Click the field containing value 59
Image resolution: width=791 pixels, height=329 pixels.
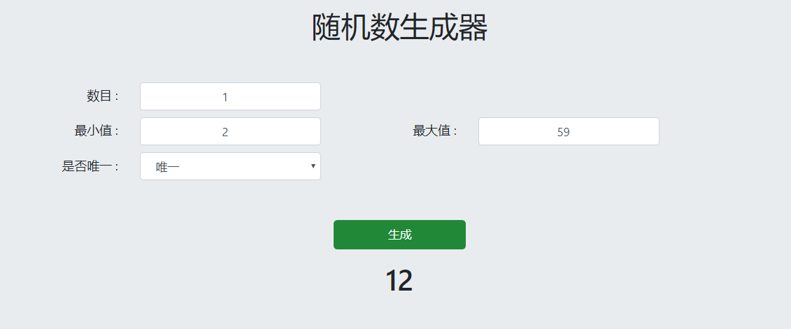tap(569, 131)
